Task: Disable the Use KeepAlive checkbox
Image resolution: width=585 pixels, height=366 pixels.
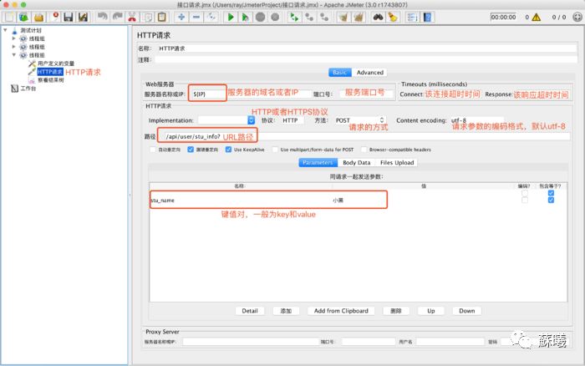Action: (228, 150)
